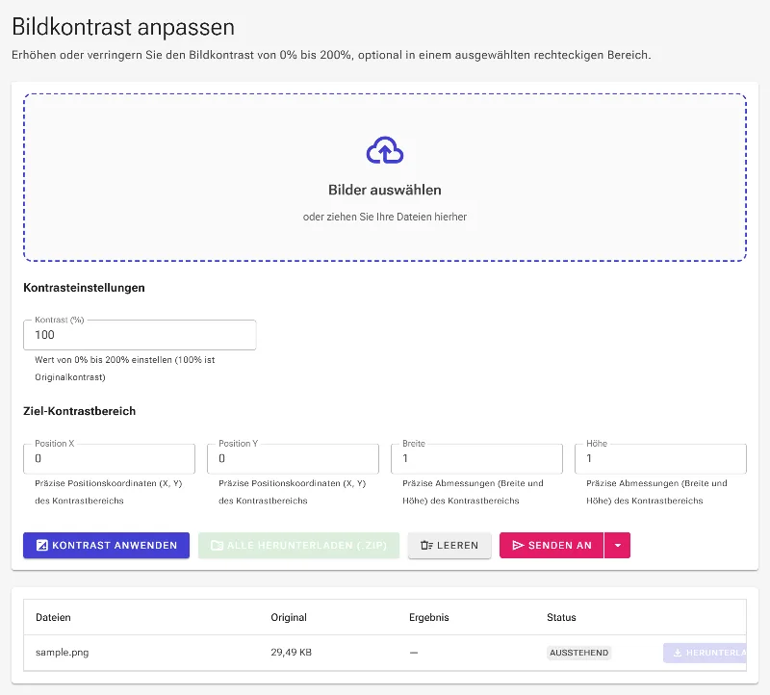The width and height of the screenshot is (770, 695).
Task: Click the Kontrasteinstellungen heading
Action: [x=84, y=288]
